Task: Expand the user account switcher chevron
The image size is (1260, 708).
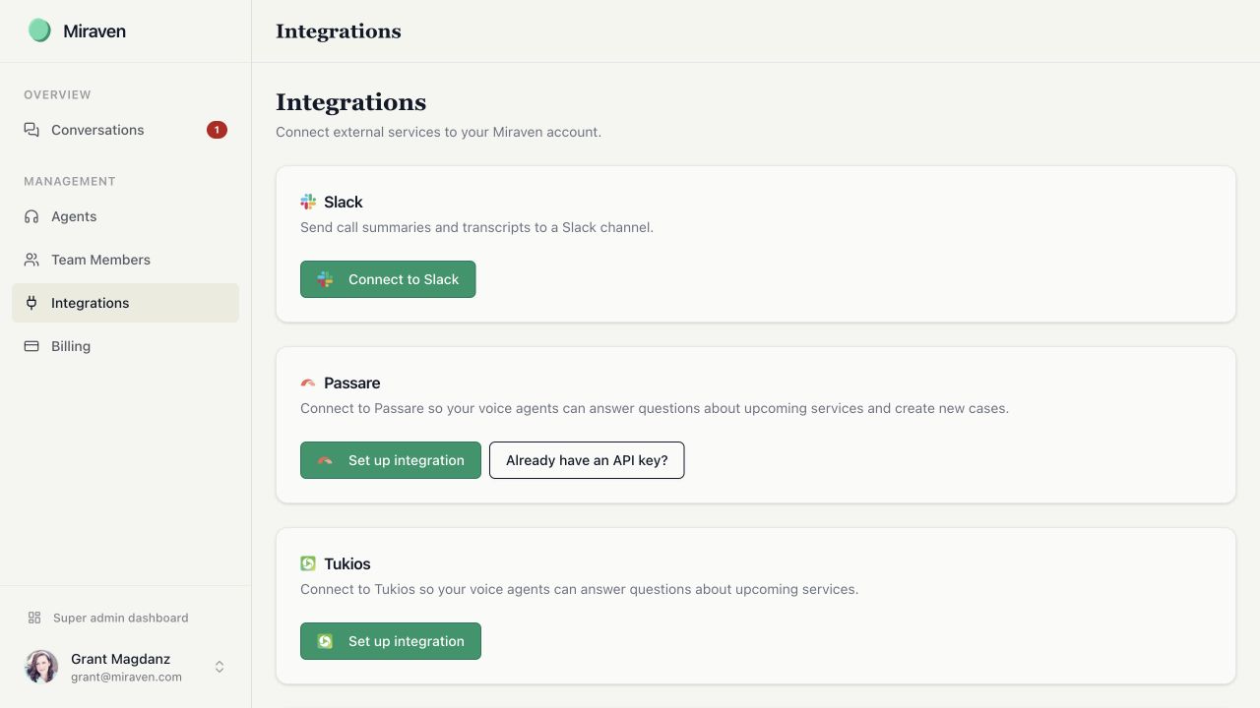Action: (220, 667)
